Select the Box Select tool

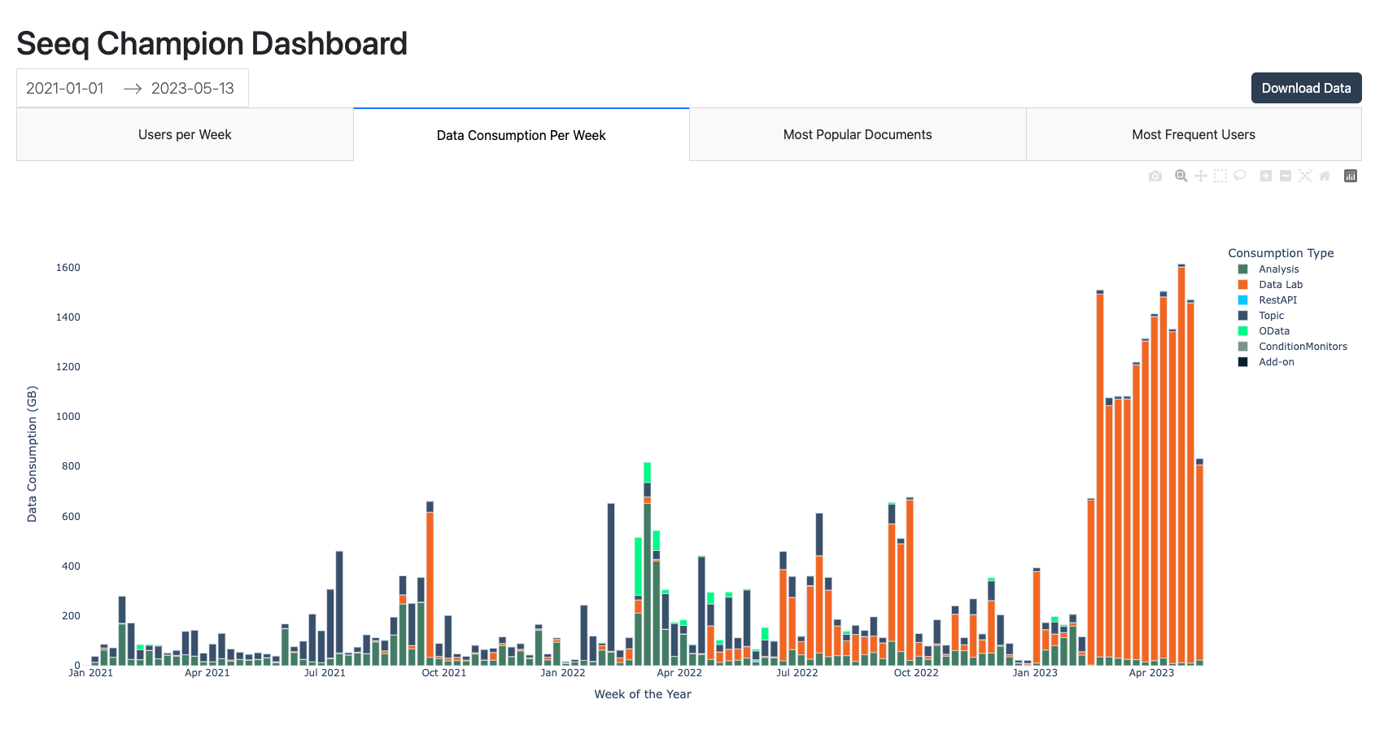coord(1220,176)
